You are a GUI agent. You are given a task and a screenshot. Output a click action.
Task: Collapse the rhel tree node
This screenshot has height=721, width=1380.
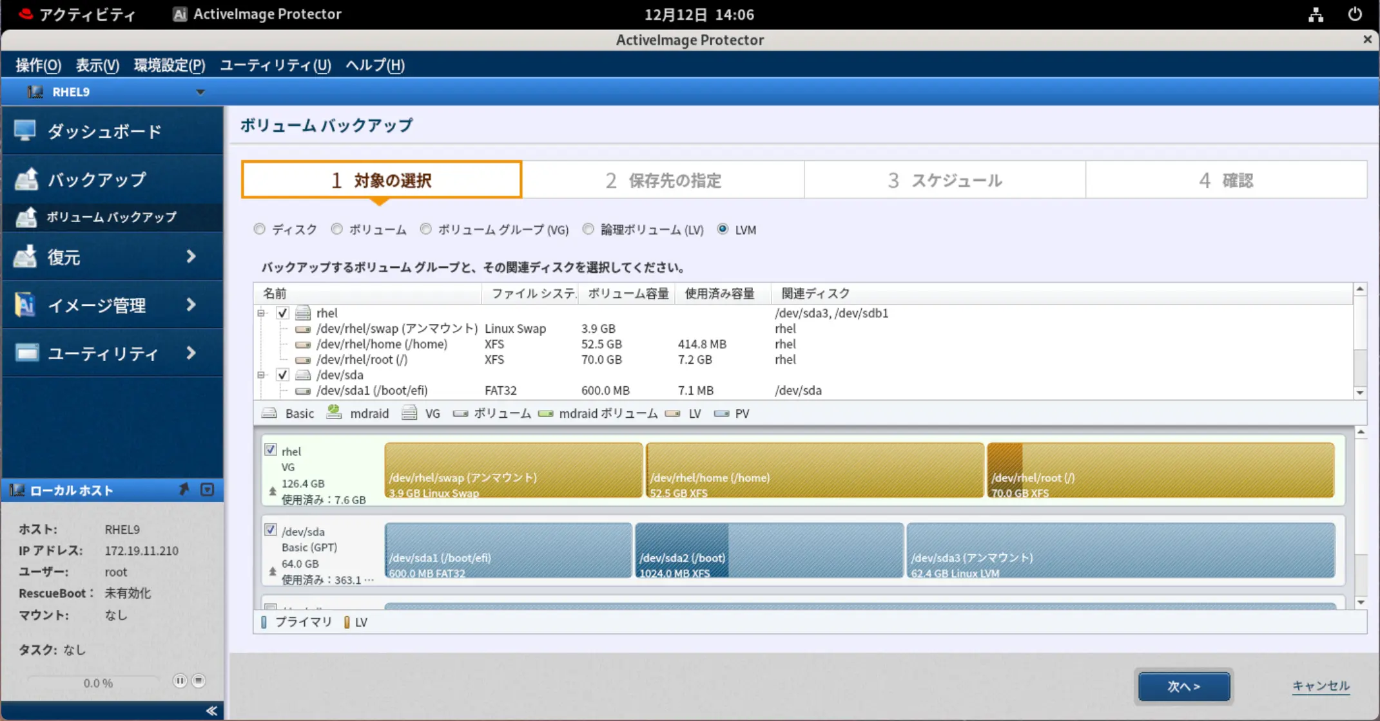click(261, 314)
